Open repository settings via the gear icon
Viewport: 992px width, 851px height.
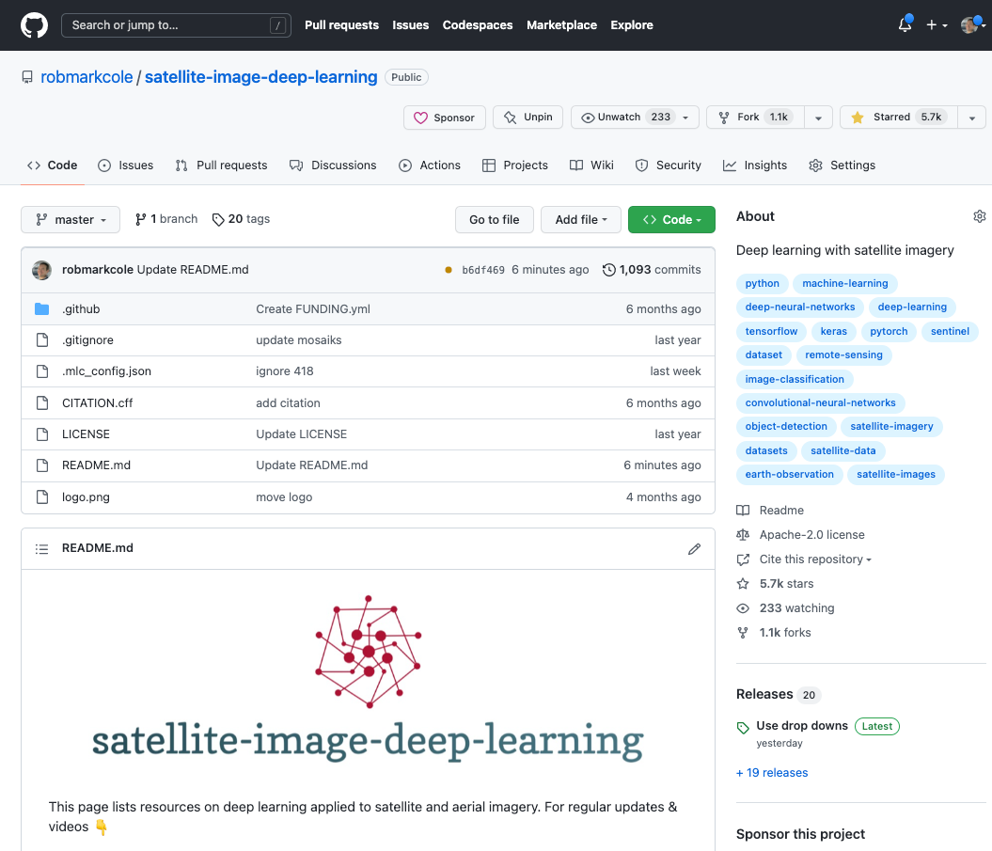click(x=842, y=165)
